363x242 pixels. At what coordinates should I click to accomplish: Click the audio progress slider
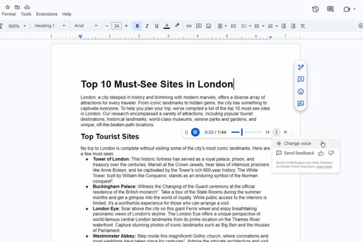point(246,132)
